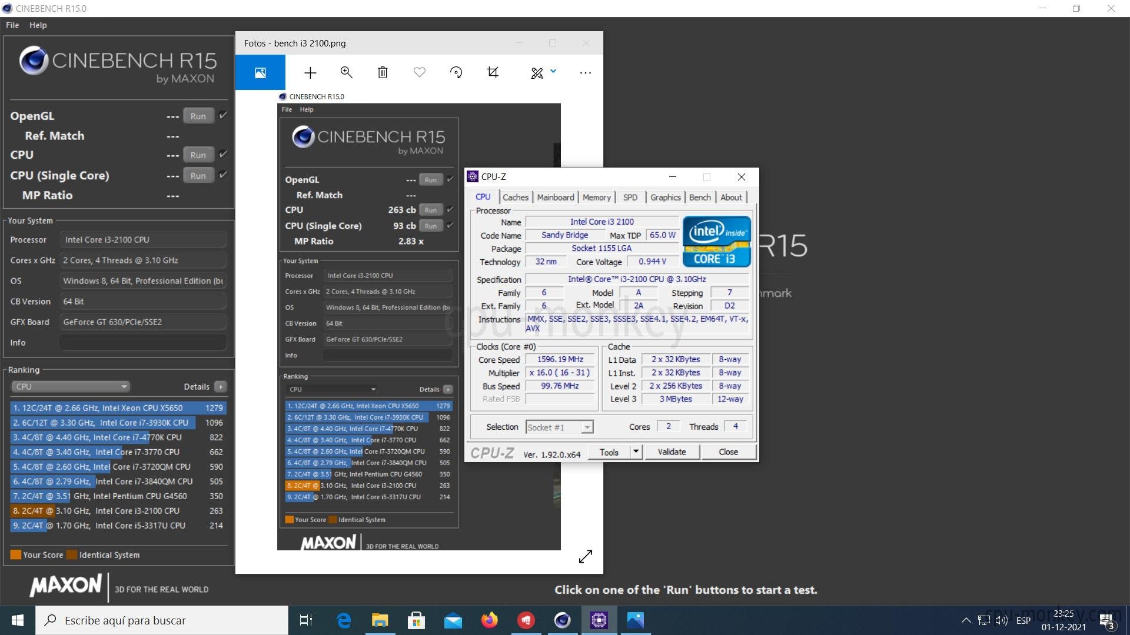Select ranking row Intel Core i3-2100 CPU
1130x635 pixels.
click(x=118, y=510)
